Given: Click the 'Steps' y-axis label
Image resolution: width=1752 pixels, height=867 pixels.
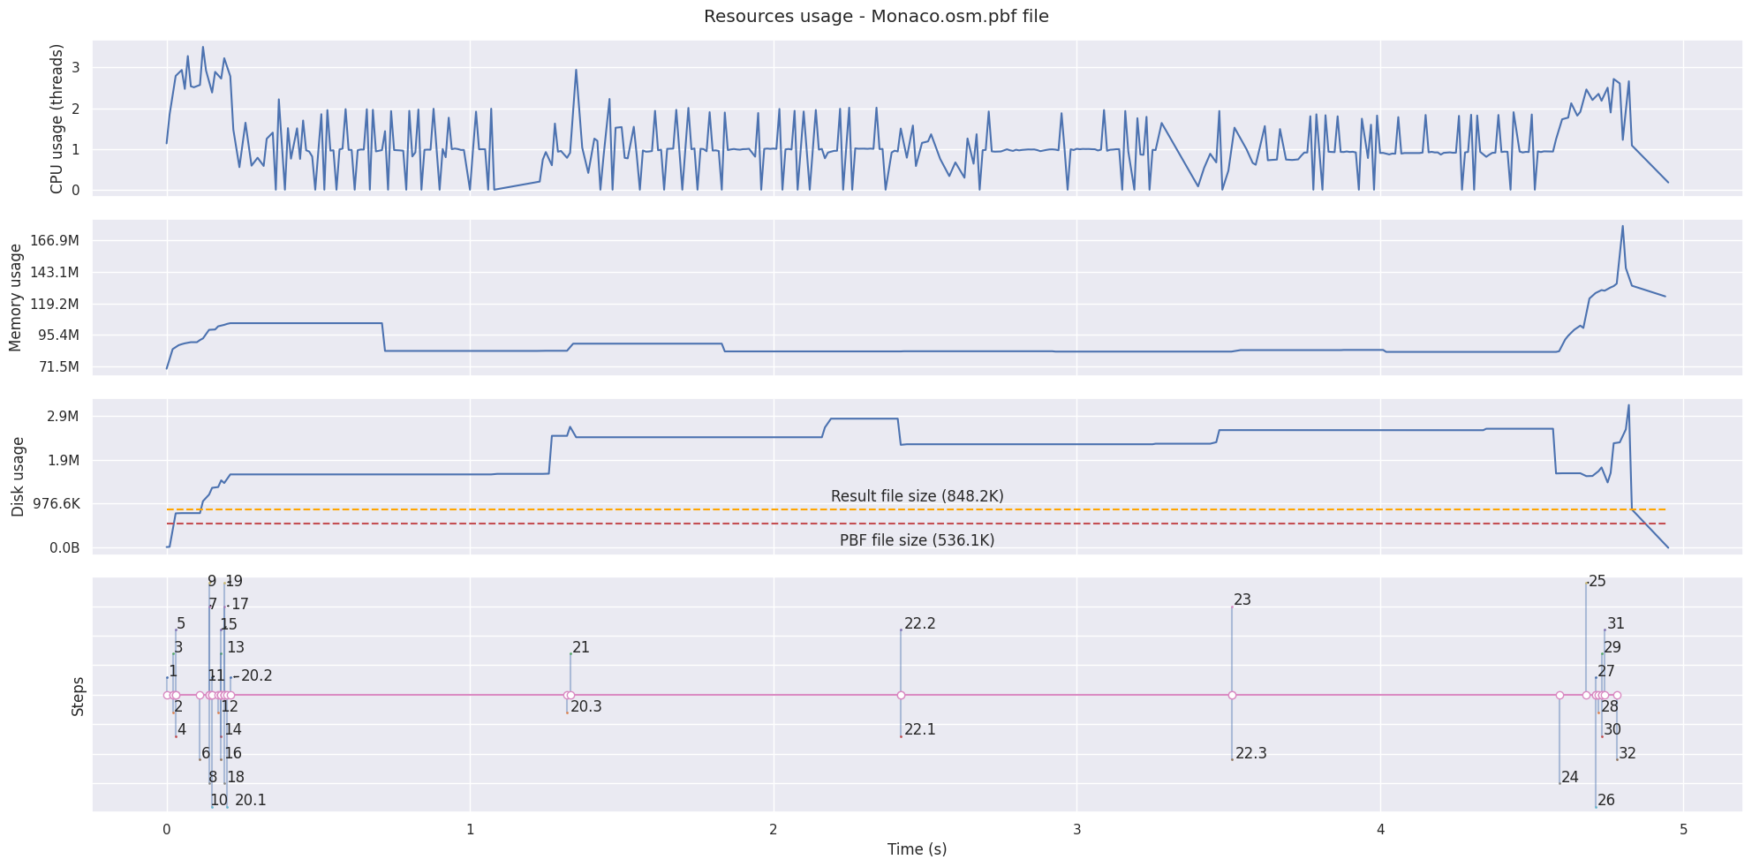Looking at the screenshot, I should coord(79,696).
